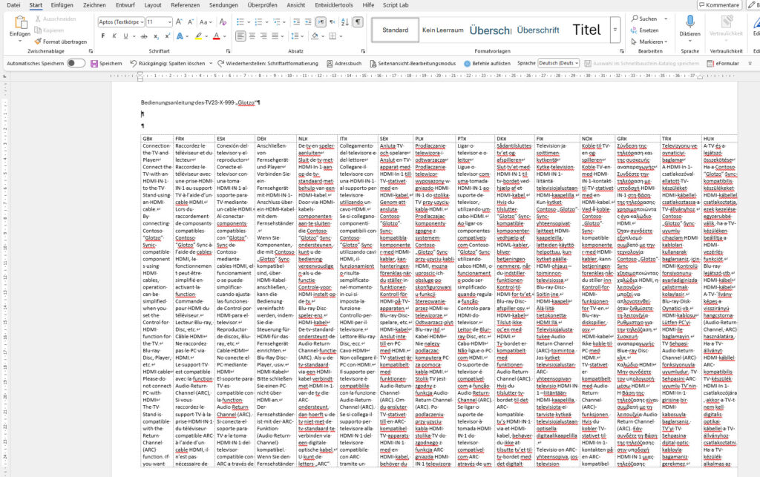
Task: Click the Format übertragen paintbrush button
Action: tap(61, 42)
